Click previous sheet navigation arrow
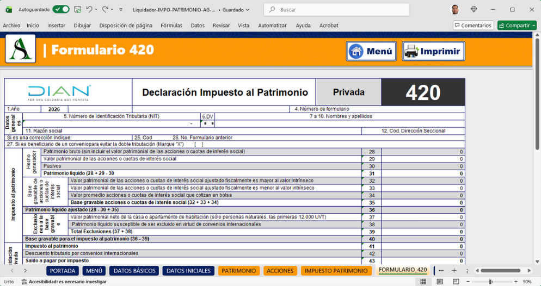Viewport: 541px width, 286px height. 12,271
